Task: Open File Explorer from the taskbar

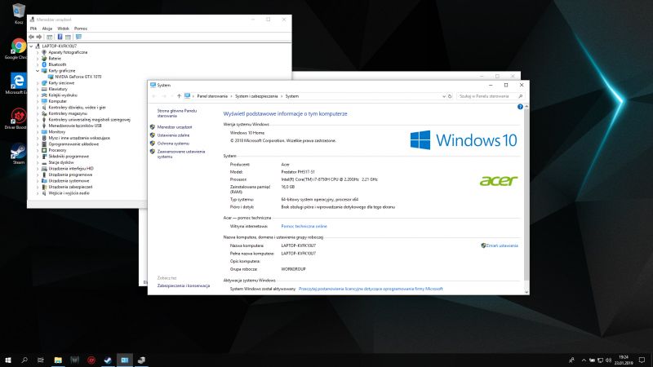Action: pyautogui.click(x=58, y=360)
